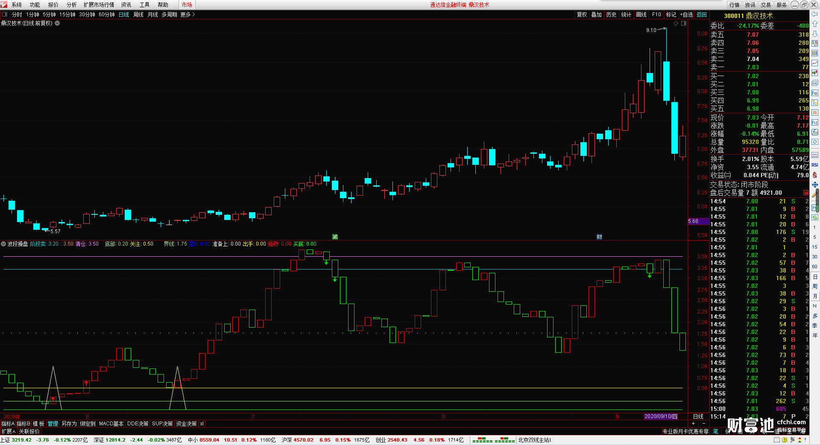Click the purple 5.68 price marker

pos(698,221)
